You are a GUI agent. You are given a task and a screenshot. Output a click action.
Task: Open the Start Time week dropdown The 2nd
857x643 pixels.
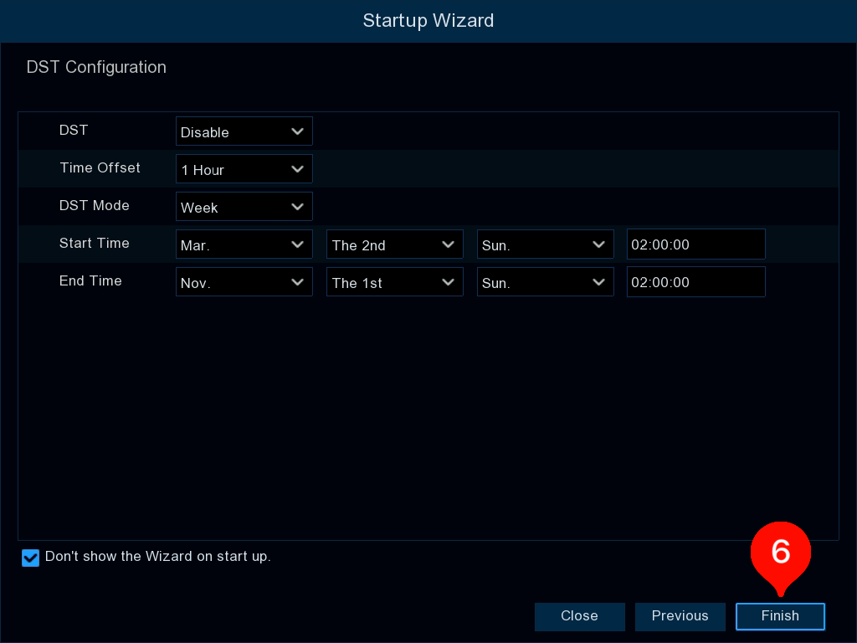395,244
